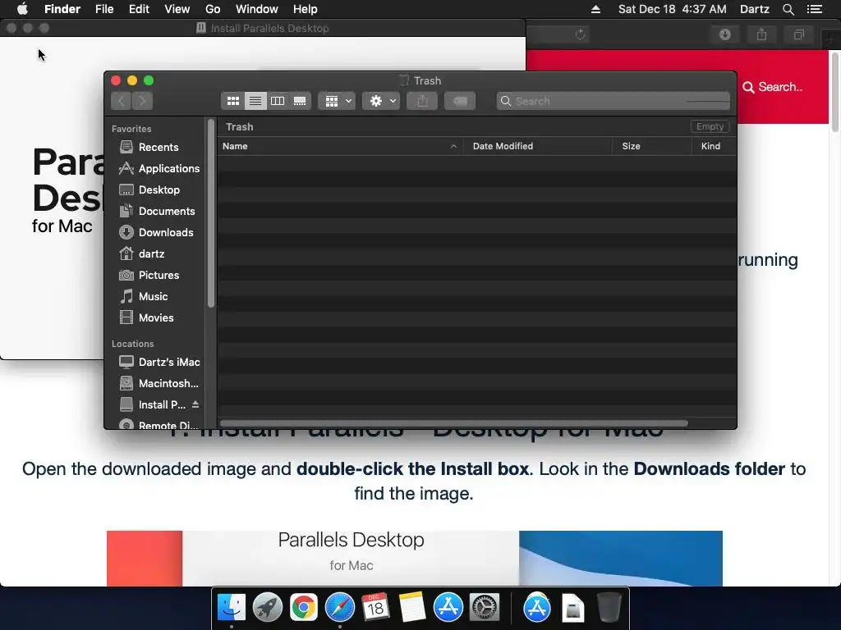Screen dimensions: 841x630
Task: Click the Edit Tags toolbar button
Action: tap(460, 101)
